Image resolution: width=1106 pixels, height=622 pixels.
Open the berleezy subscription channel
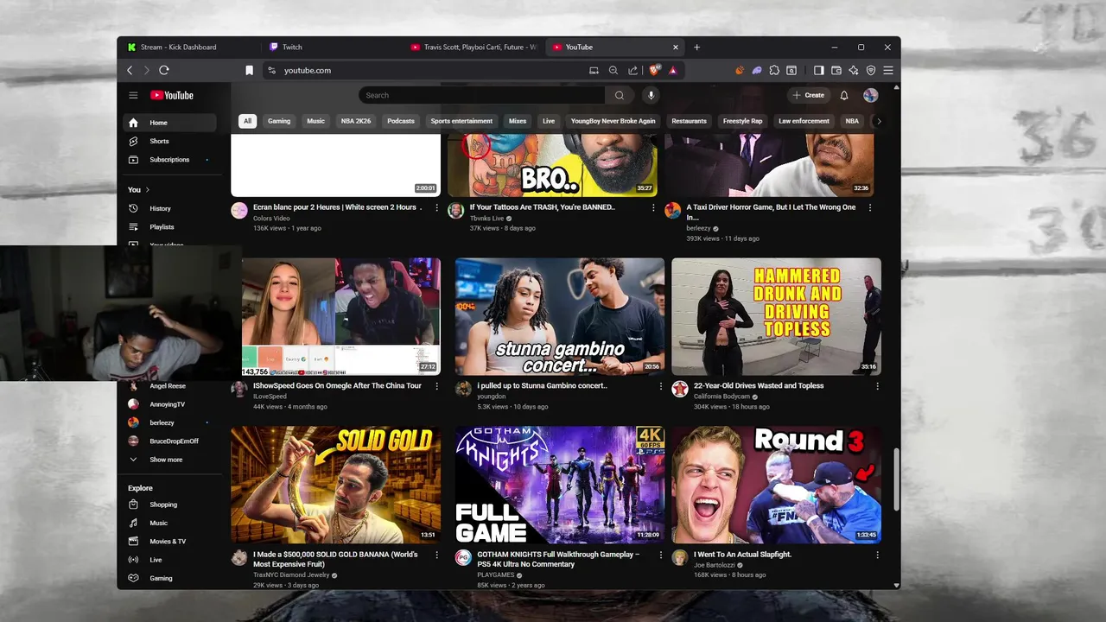point(168,422)
